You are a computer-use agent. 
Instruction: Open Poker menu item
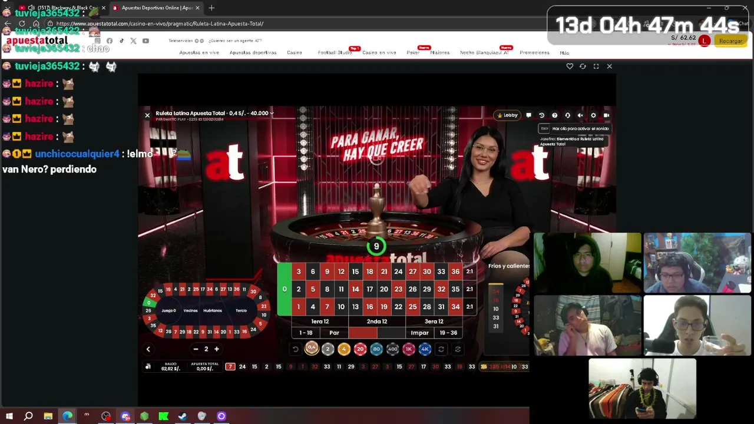tap(413, 52)
